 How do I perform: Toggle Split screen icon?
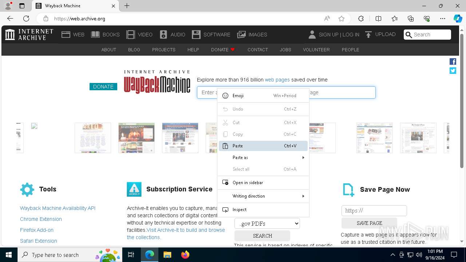pyautogui.click(x=378, y=19)
